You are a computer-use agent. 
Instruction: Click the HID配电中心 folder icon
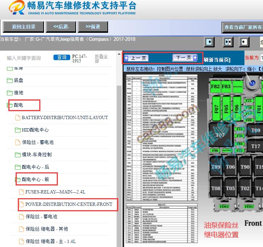(x=18, y=130)
